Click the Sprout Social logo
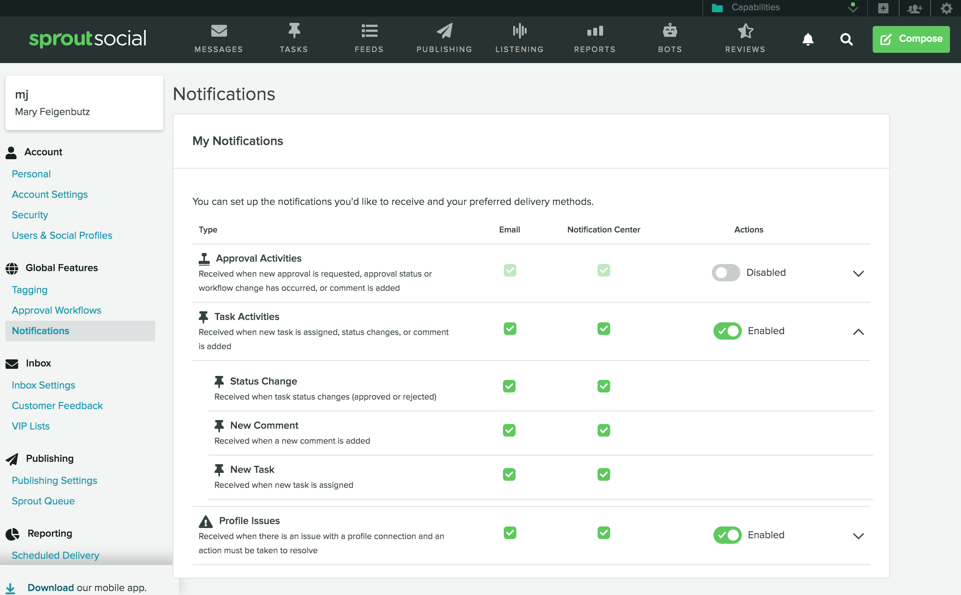961x595 pixels. click(x=88, y=38)
